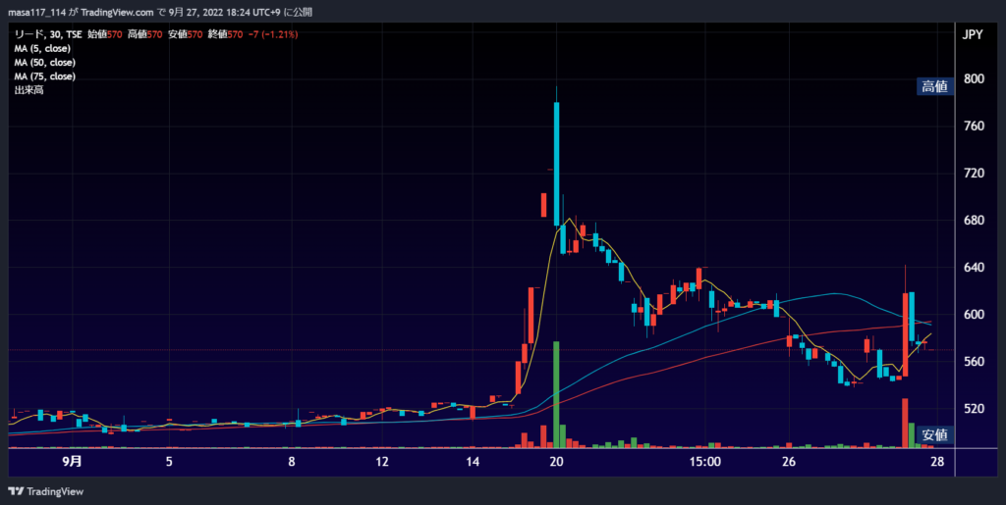Viewport: 1006px width, 505px height.
Task: Click the 28 date axis label
Action: tap(937, 462)
